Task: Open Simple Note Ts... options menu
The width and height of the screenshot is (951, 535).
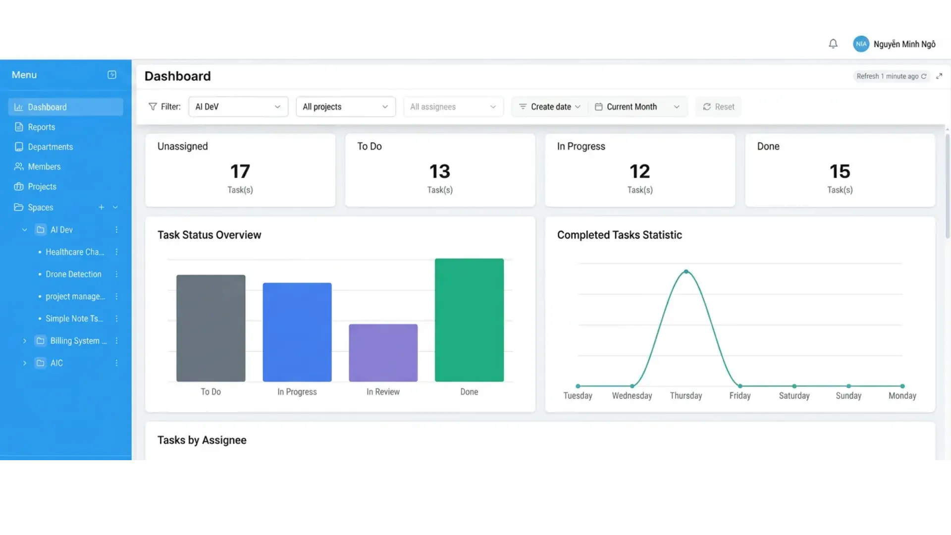Action: tap(116, 319)
